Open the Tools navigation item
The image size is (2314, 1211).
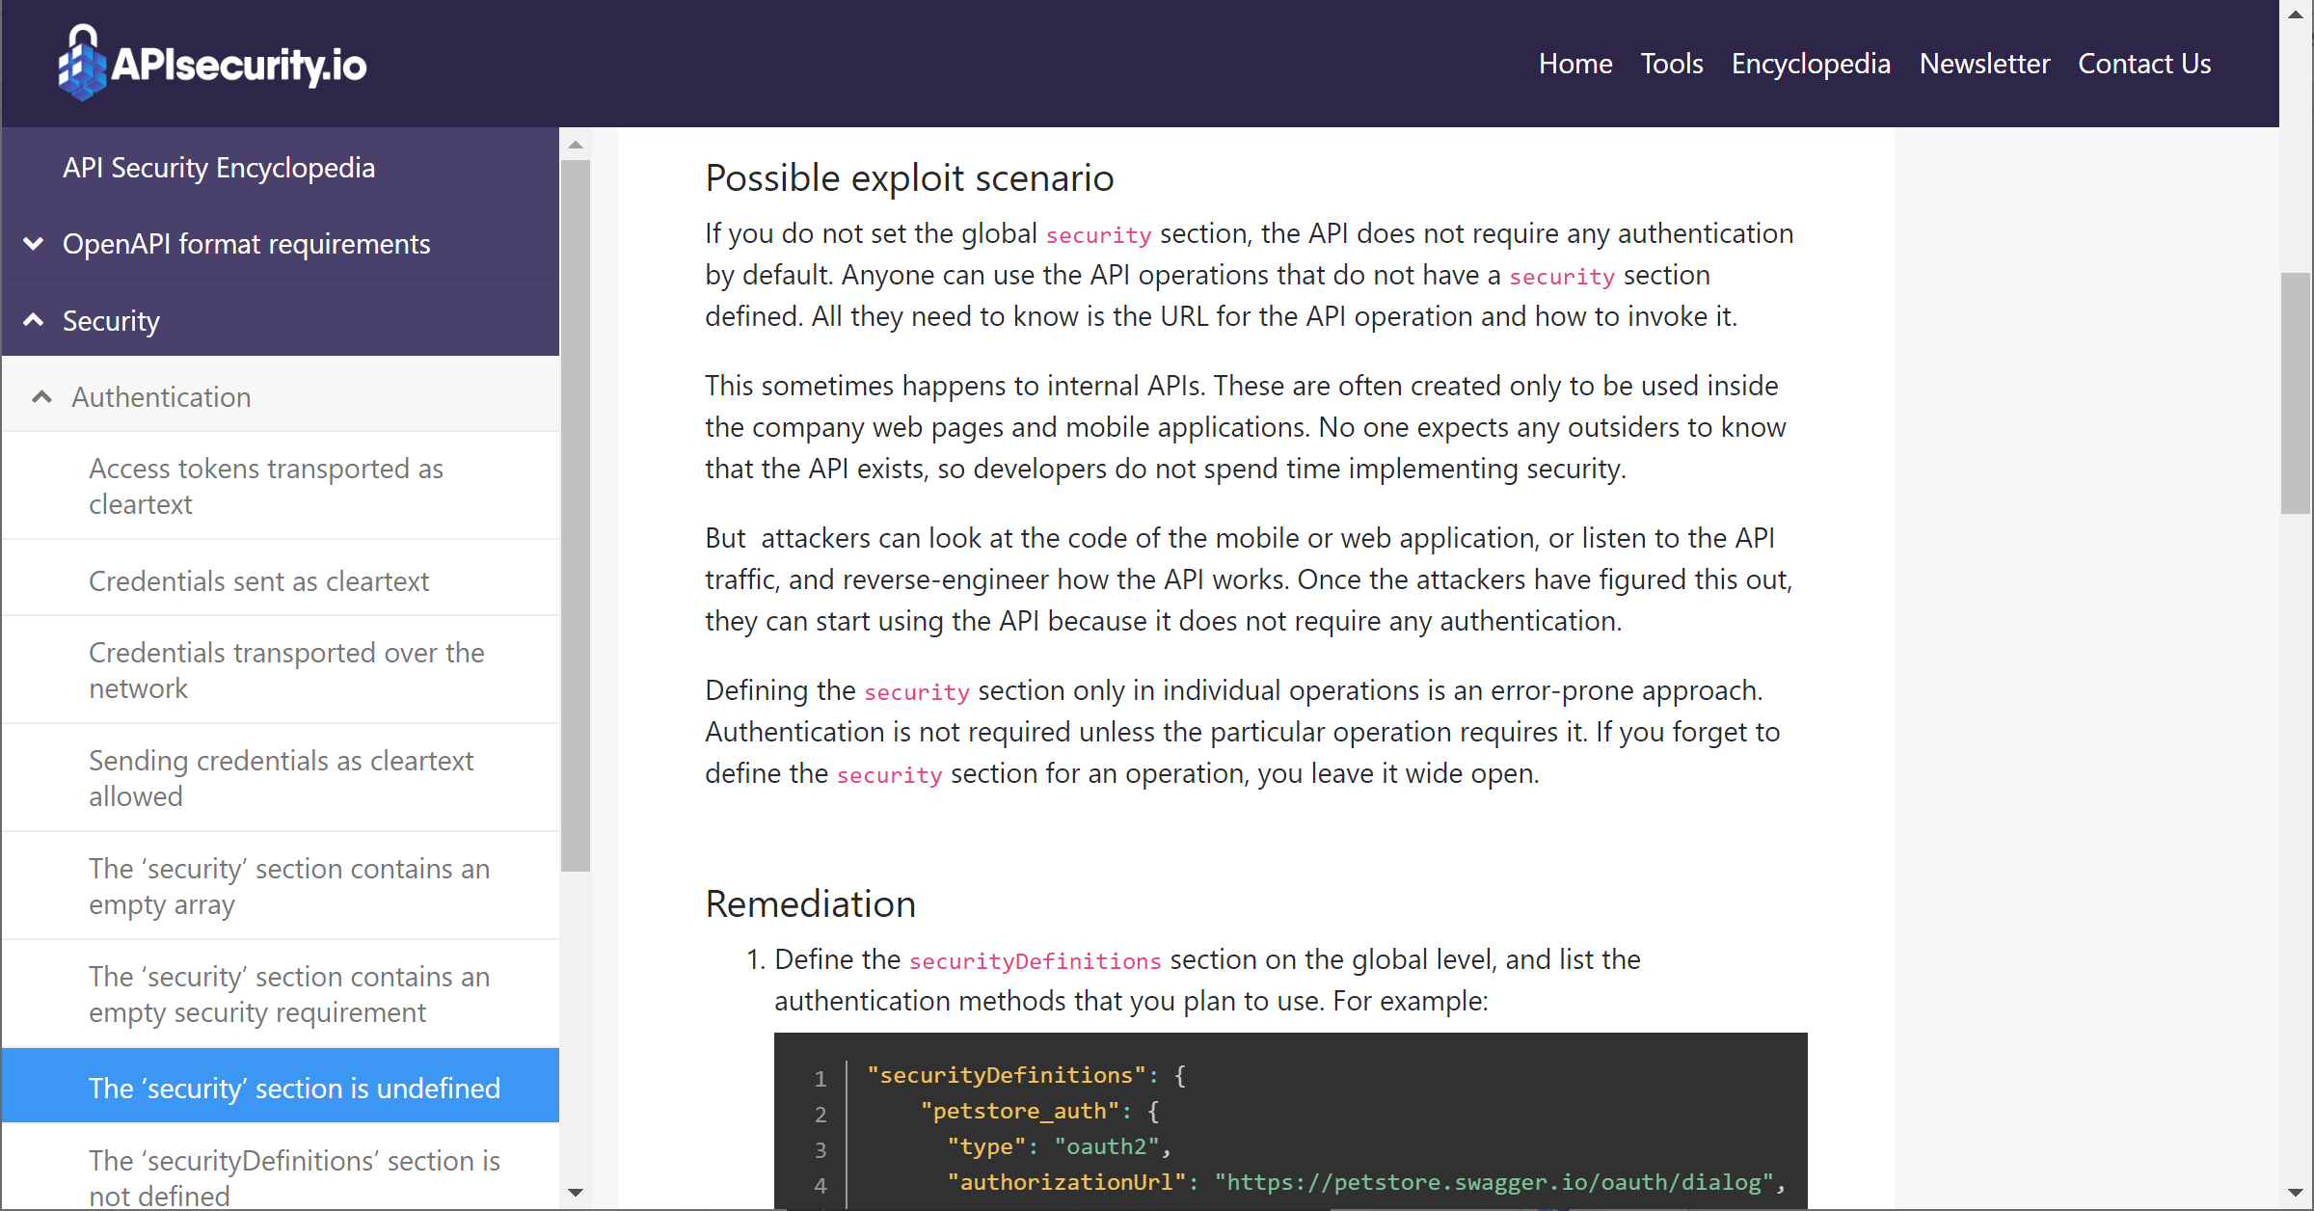(x=1671, y=64)
